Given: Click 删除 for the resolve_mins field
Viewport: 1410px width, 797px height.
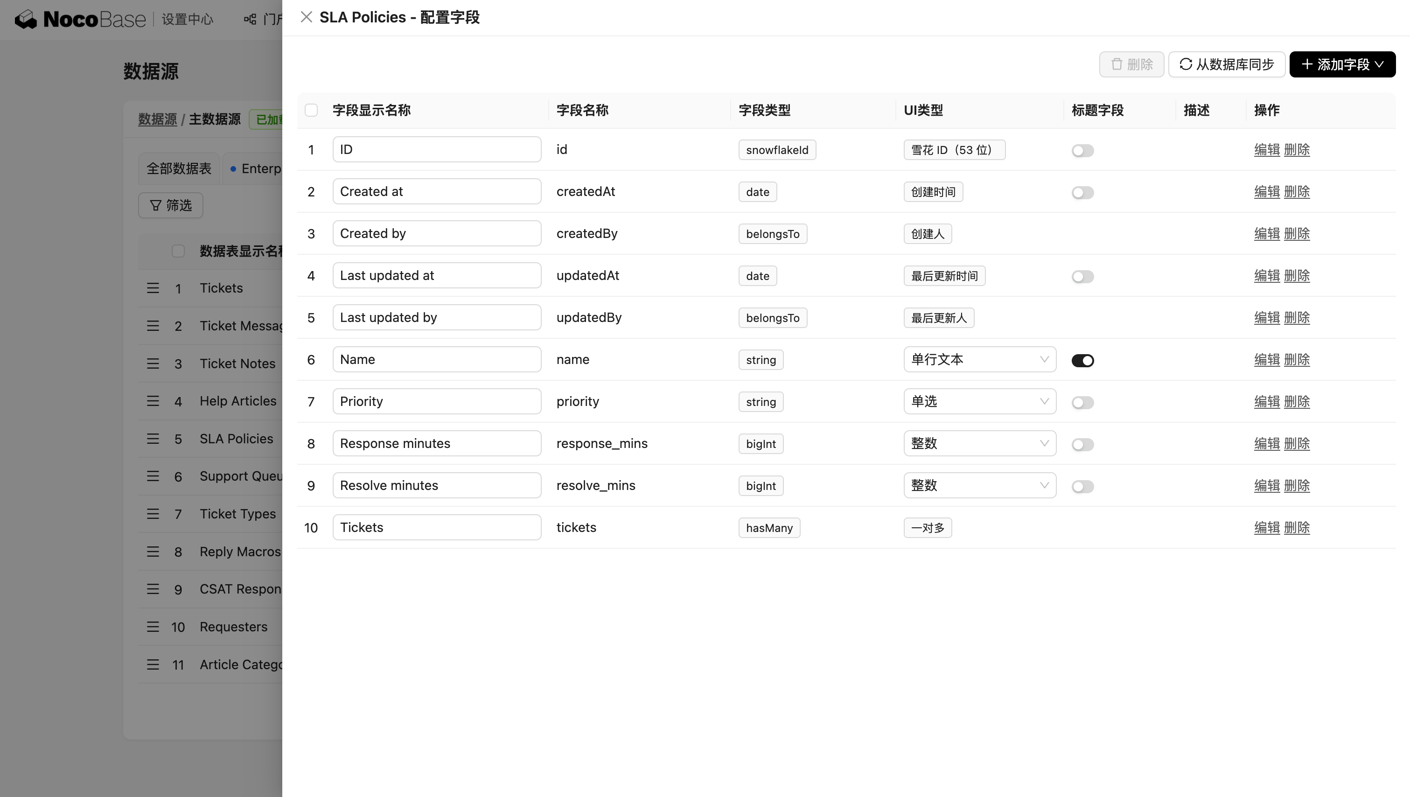Looking at the screenshot, I should pyautogui.click(x=1297, y=486).
